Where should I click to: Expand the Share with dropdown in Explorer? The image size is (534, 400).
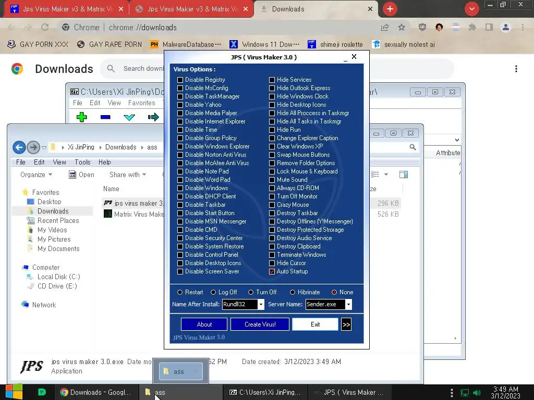128,174
